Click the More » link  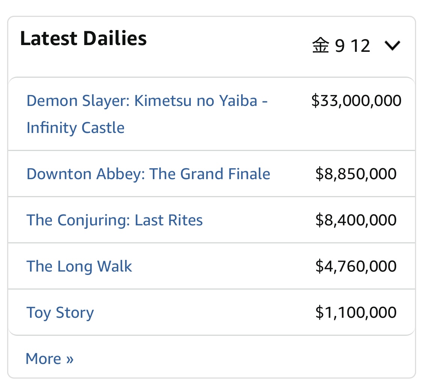(50, 359)
